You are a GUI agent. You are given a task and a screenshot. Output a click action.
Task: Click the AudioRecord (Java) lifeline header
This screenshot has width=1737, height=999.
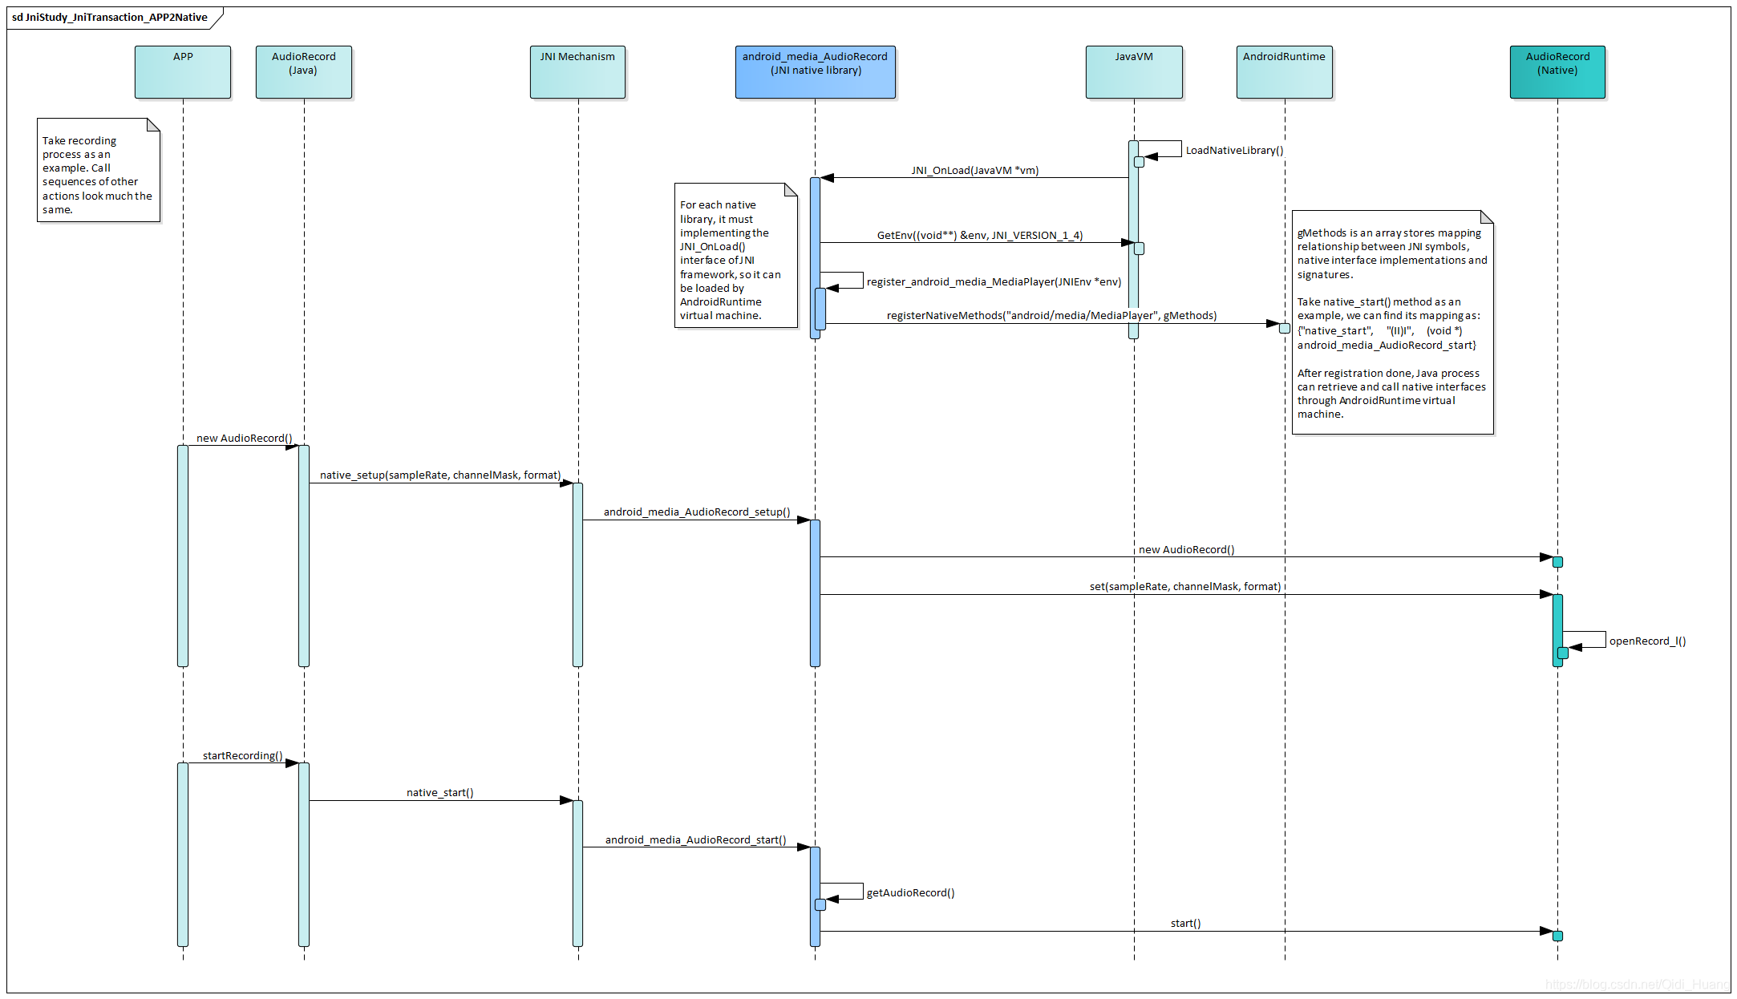(x=303, y=72)
